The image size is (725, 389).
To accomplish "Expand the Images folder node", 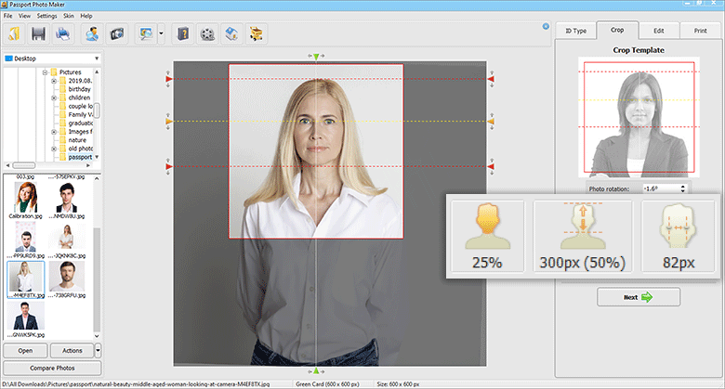I will (x=54, y=132).
